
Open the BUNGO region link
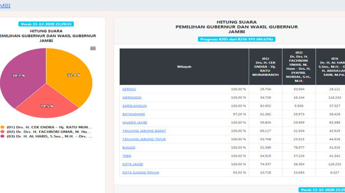pyautogui.click(x=129, y=148)
